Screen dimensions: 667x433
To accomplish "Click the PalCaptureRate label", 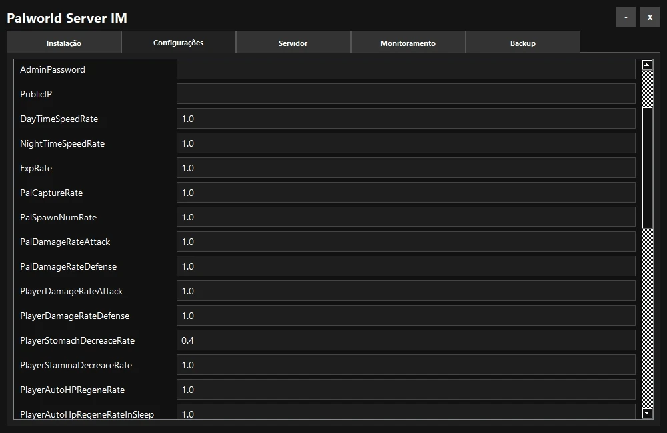I will click(x=51, y=193).
